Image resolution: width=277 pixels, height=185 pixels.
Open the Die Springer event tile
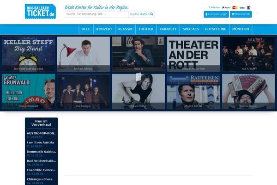click(x=84, y=92)
